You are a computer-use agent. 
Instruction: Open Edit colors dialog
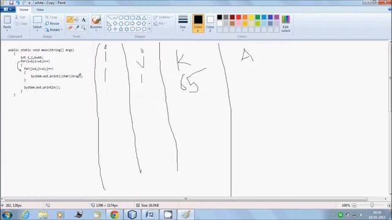[x=285, y=24]
